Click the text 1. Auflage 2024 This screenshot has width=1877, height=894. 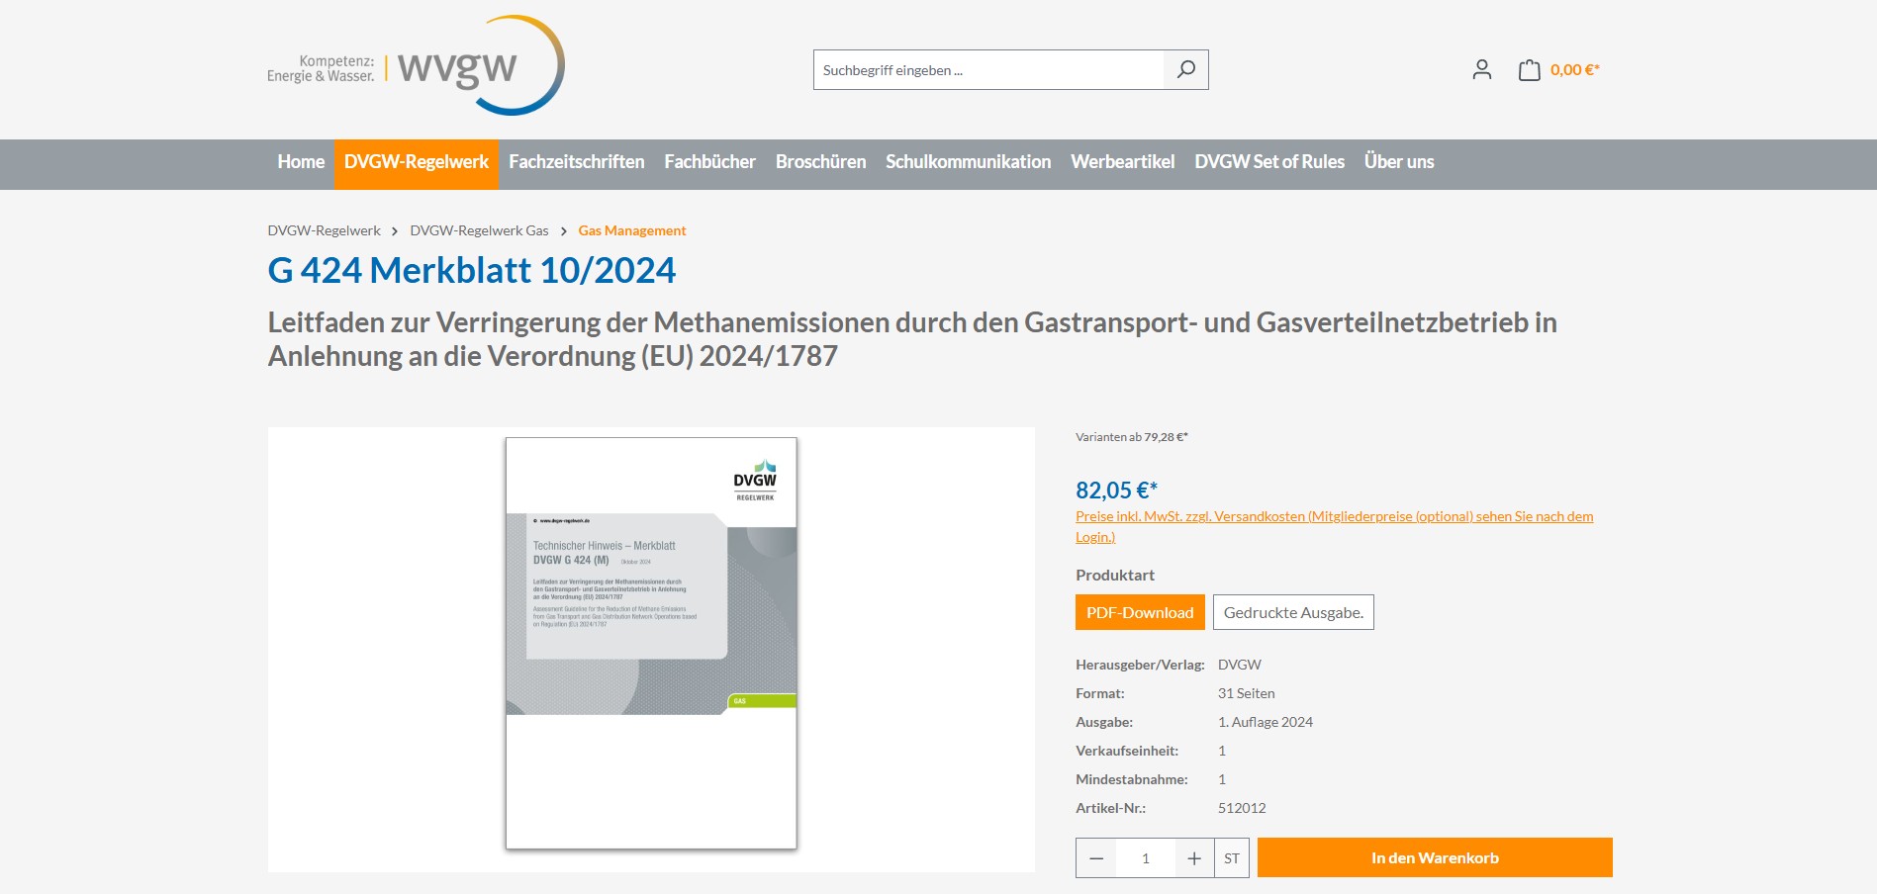[x=1265, y=722]
